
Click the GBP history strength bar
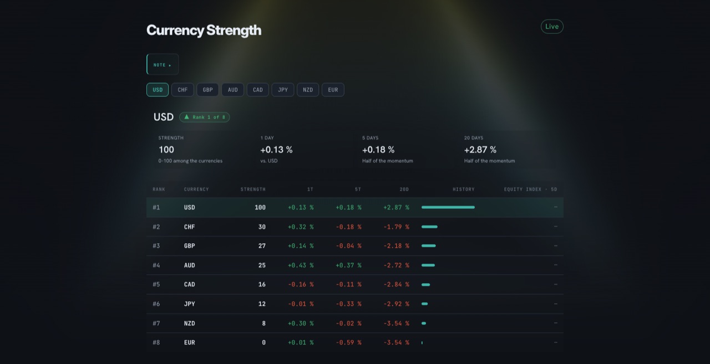(429, 246)
